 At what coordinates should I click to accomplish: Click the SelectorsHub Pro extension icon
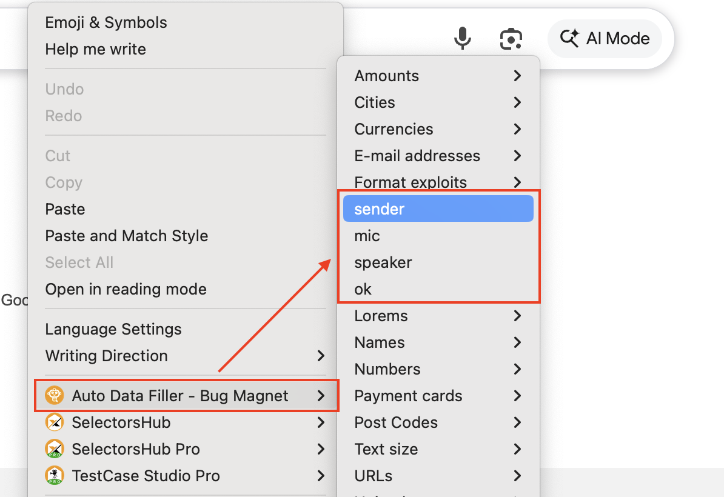pyautogui.click(x=55, y=449)
